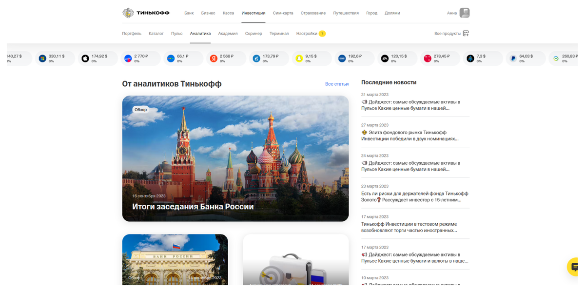Select the ticker icon priced 192,6 ₽
This screenshot has height=292, width=585.
[342, 58]
